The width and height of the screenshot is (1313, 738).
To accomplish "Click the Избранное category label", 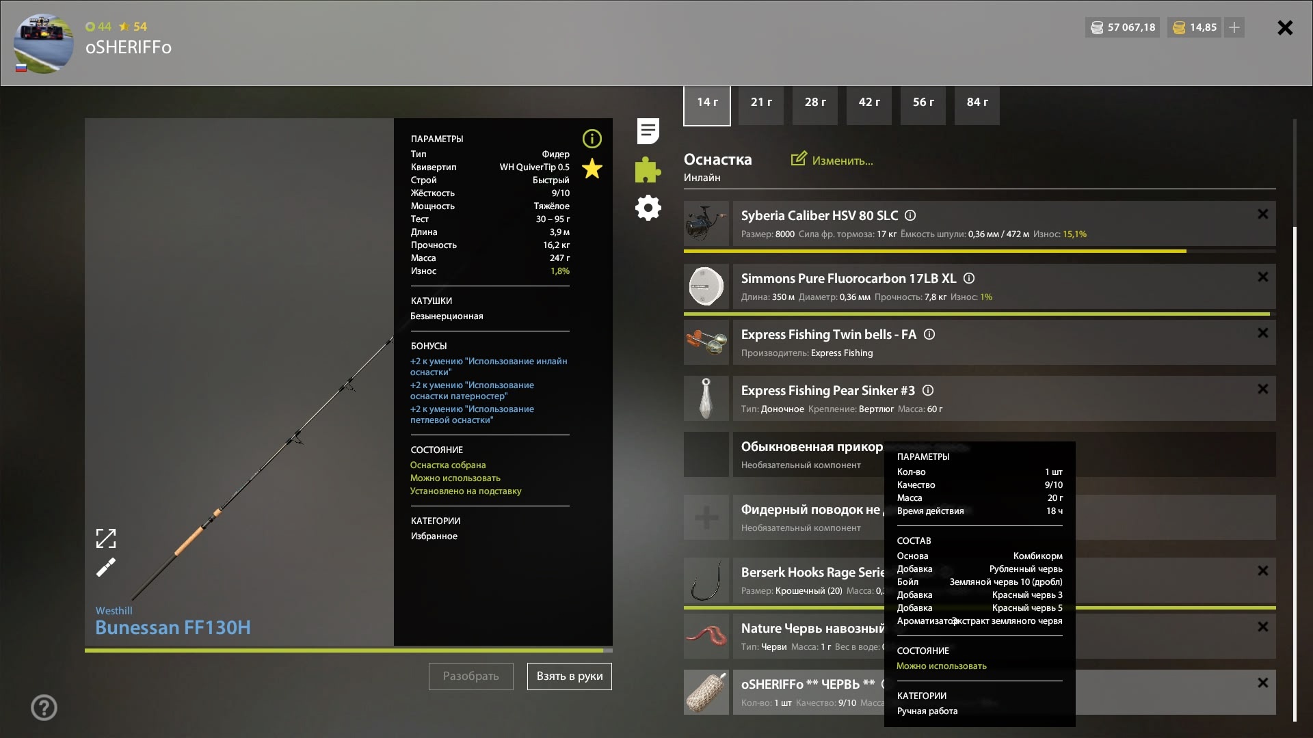I will (434, 536).
